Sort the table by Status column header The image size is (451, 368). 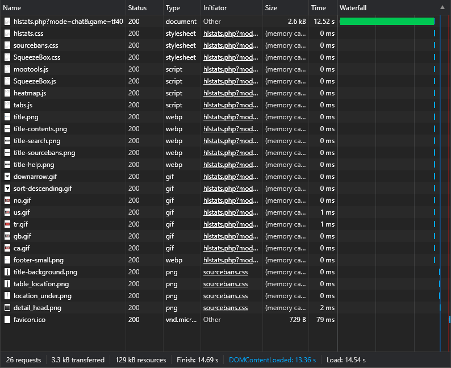point(137,8)
